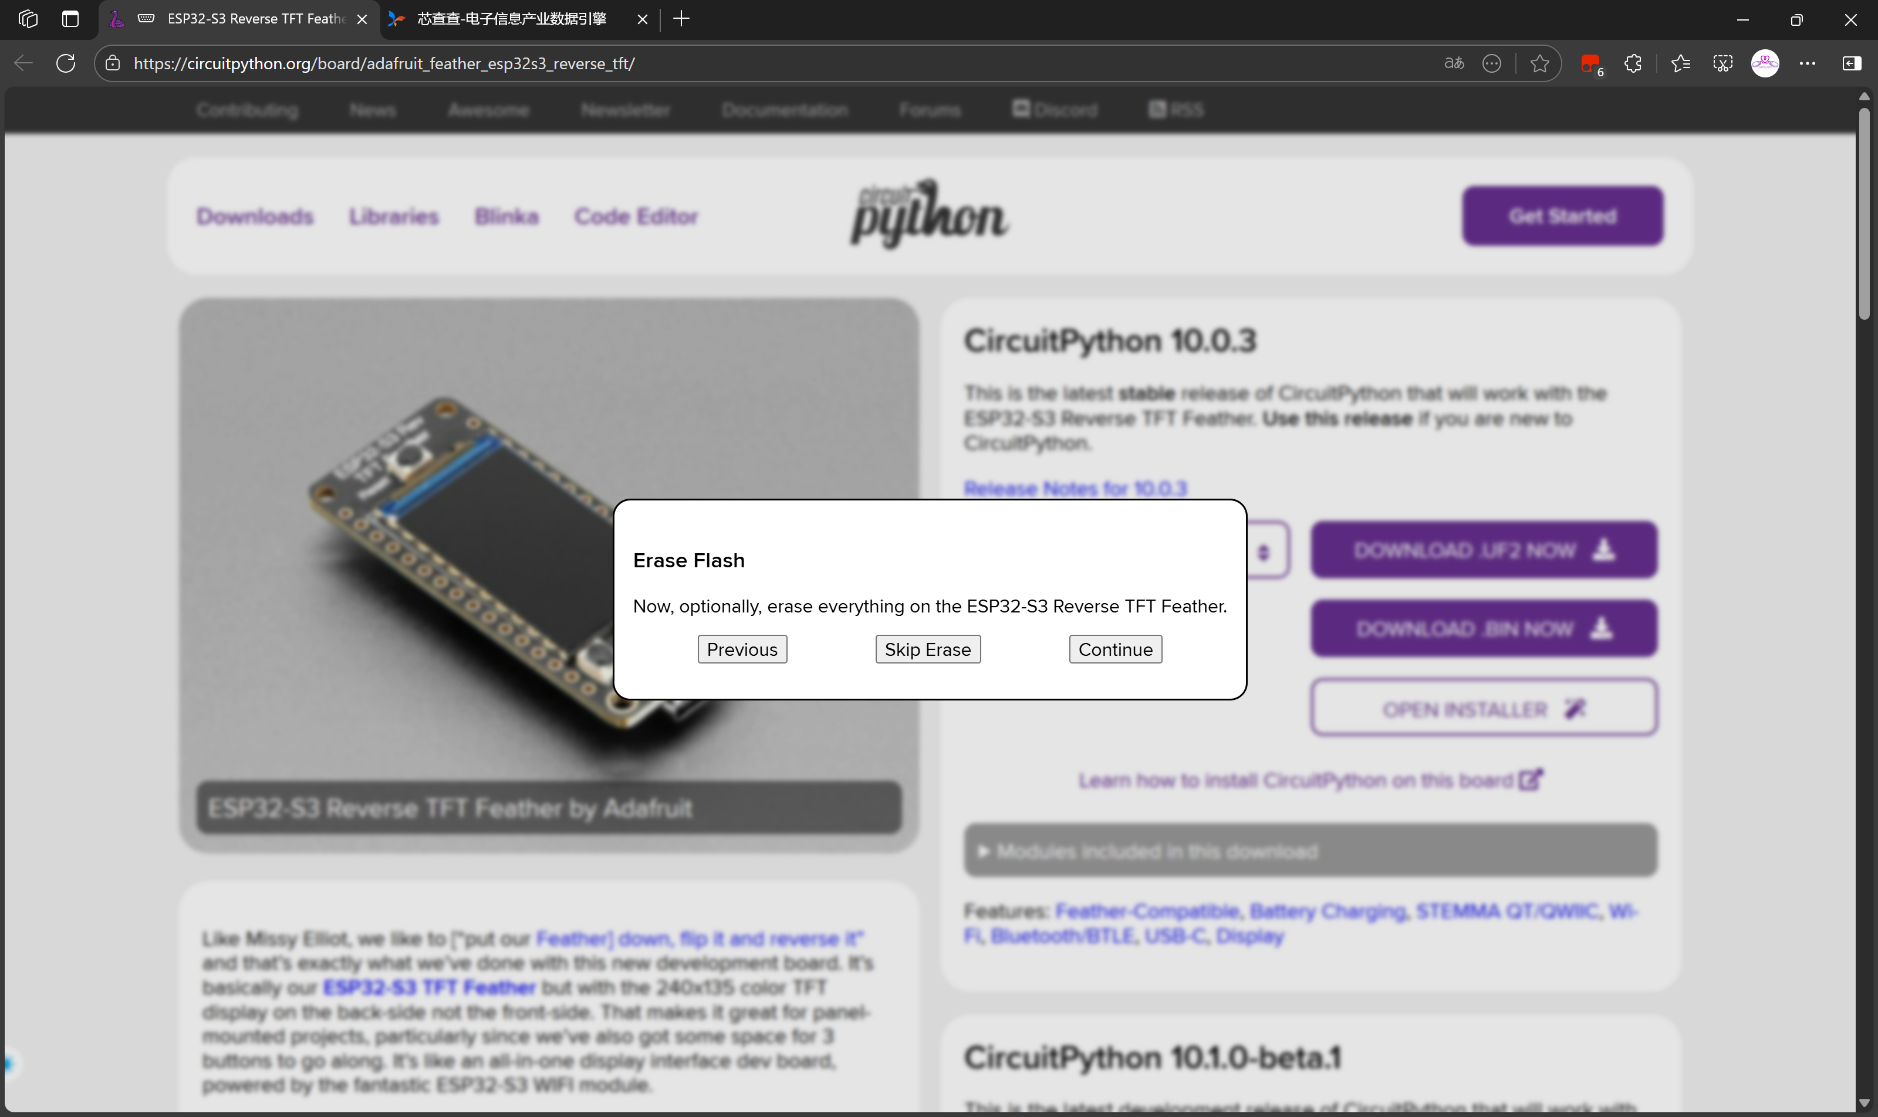Click the translate page icon
The width and height of the screenshot is (1878, 1117).
tap(1453, 63)
